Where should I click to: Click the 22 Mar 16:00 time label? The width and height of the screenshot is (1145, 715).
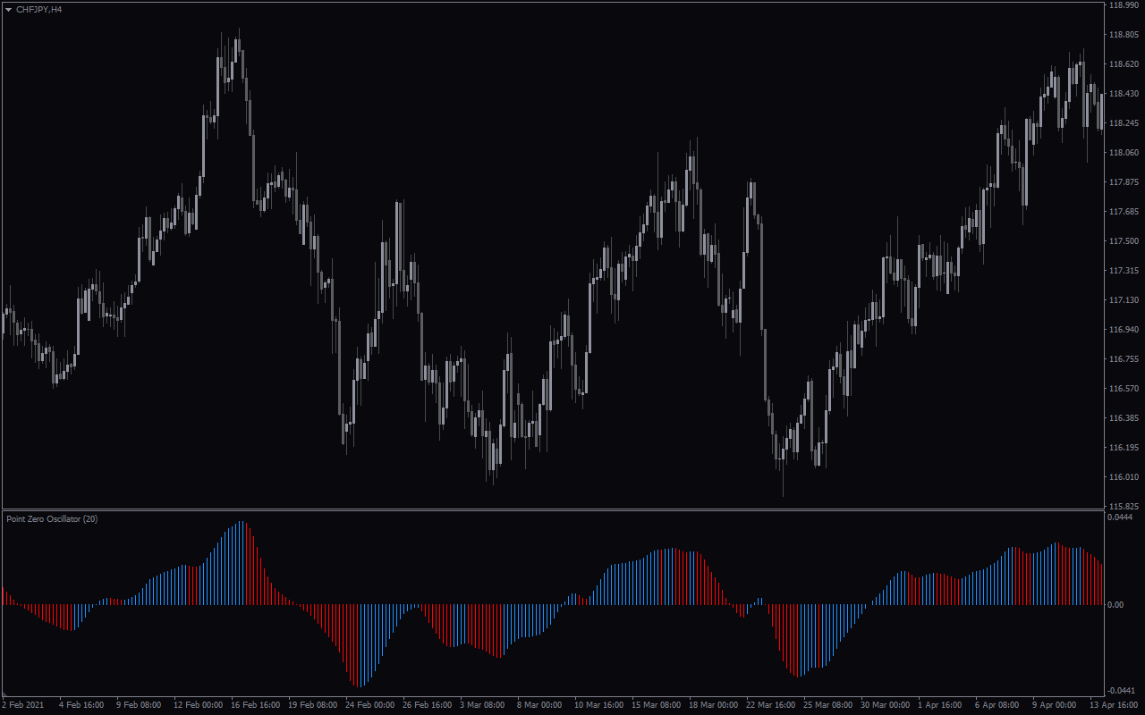[x=770, y=705]
